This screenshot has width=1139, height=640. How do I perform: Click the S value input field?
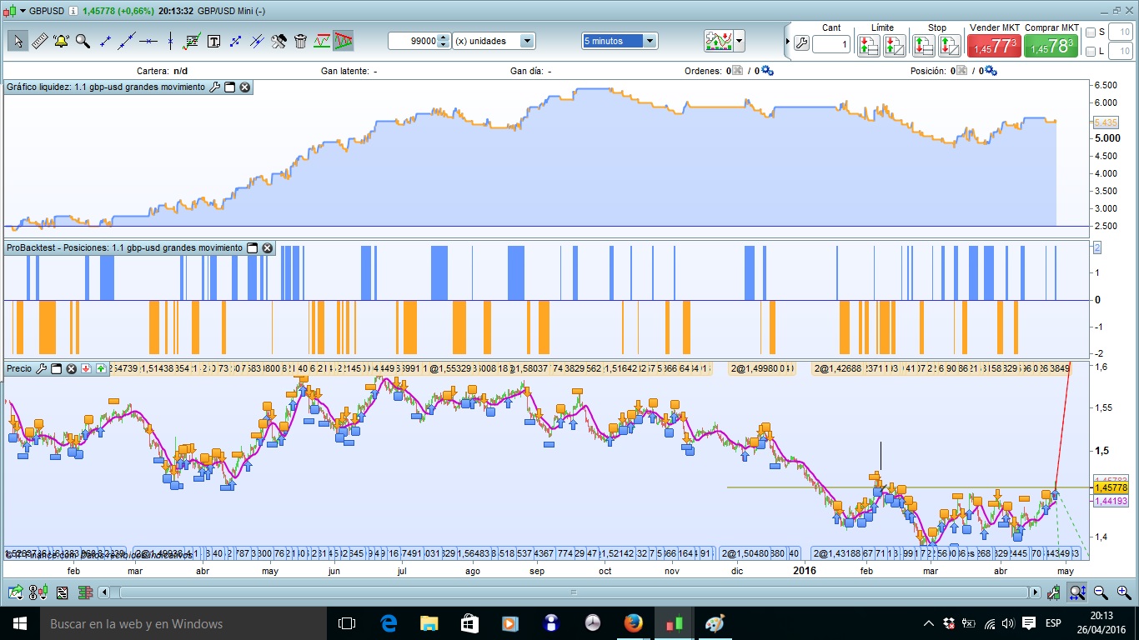point(1121,32)
